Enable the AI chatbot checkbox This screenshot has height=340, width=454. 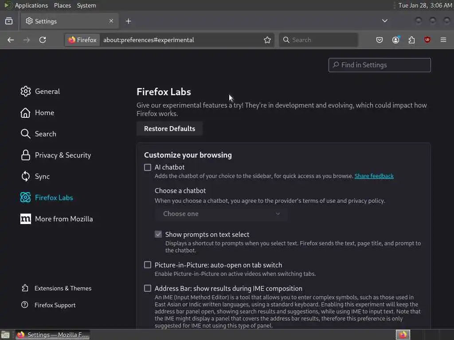148,167
